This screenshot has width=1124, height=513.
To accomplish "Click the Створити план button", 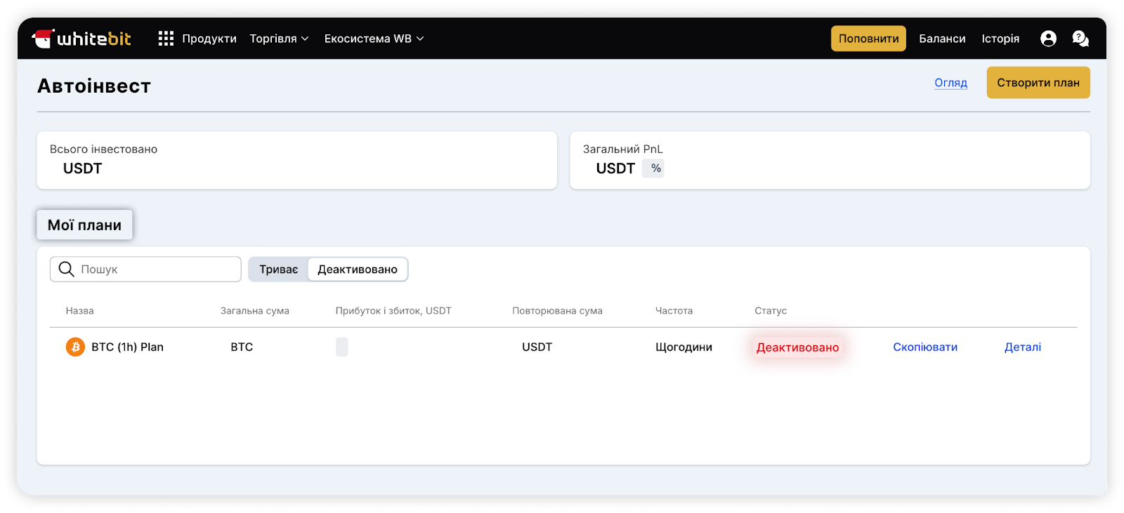I will pos(1038,83).
